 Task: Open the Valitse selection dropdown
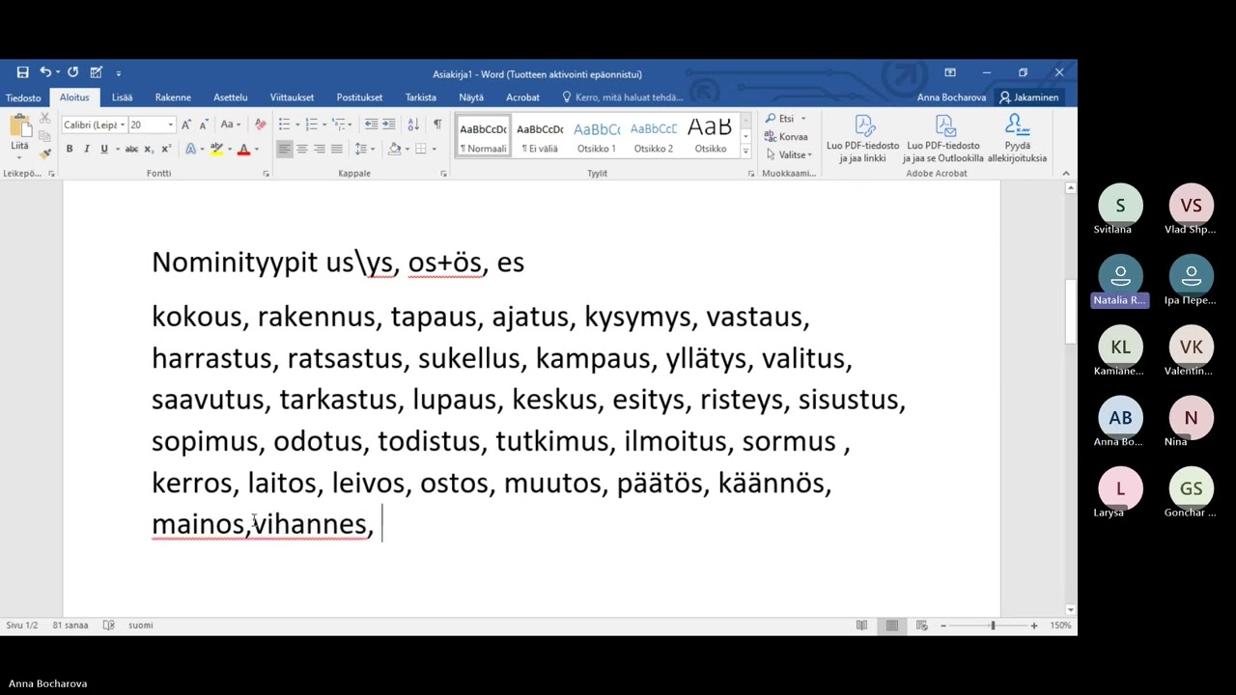click(789, 154)
